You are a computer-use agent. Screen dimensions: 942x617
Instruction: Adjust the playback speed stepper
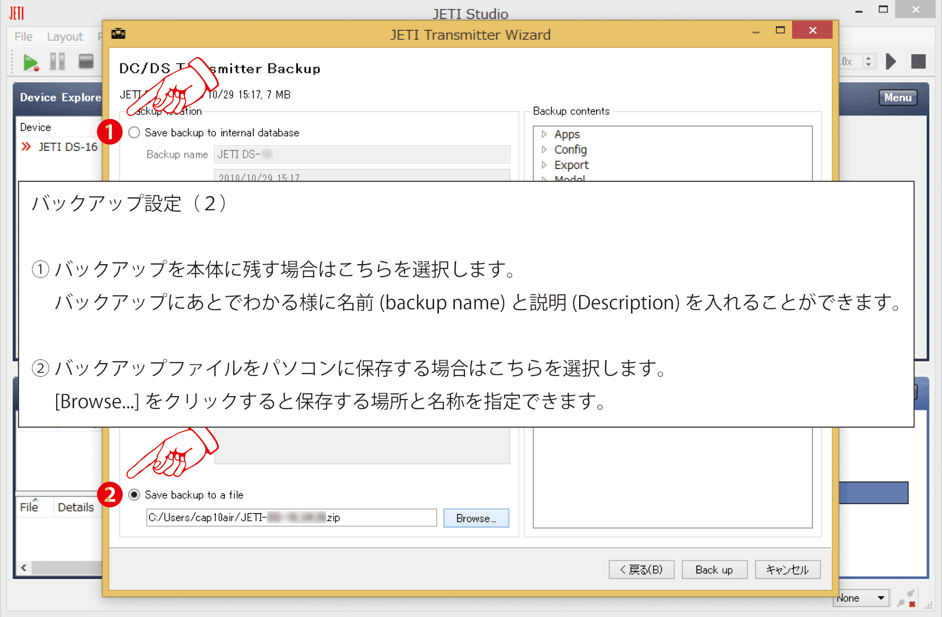pos(868,61)
